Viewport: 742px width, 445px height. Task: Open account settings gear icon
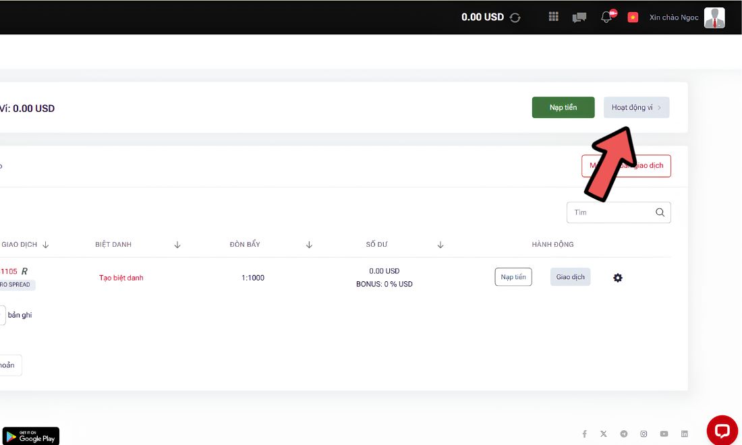pyautogui.click(x=617, y=278)
